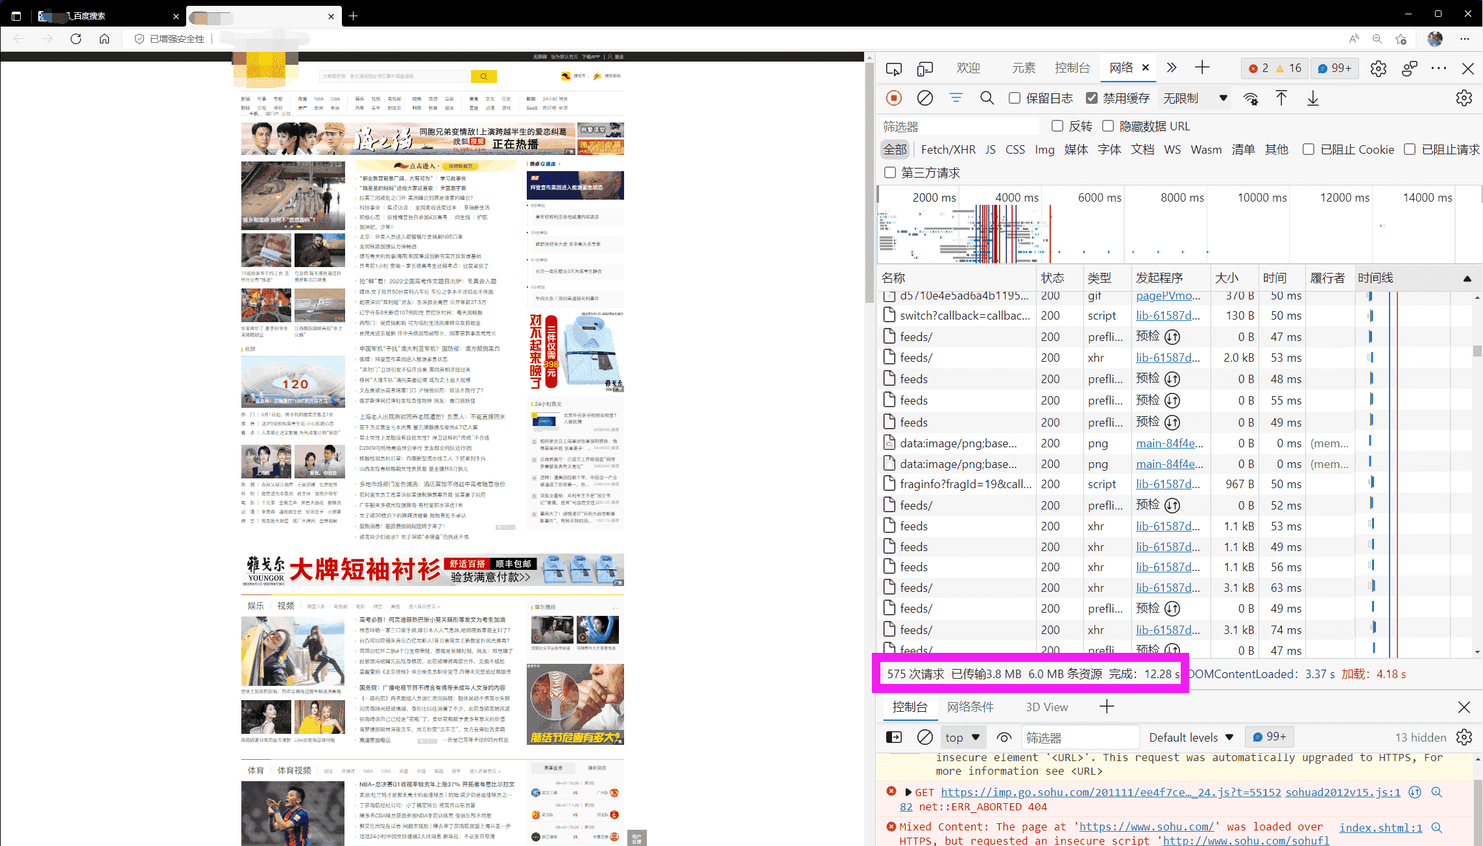Open the 3D View drawer tab
The height and width of the screenshot is (846, 1483).
click(1047, 707)
